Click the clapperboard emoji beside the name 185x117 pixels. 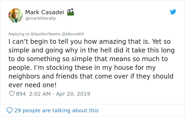[x=70, y=12]
